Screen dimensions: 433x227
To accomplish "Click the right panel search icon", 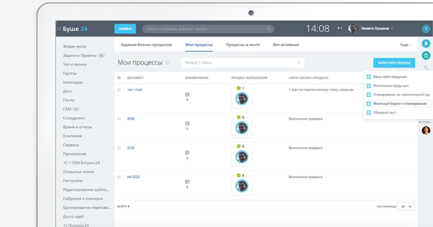I will pyautogui.click(x=426, y=67).
